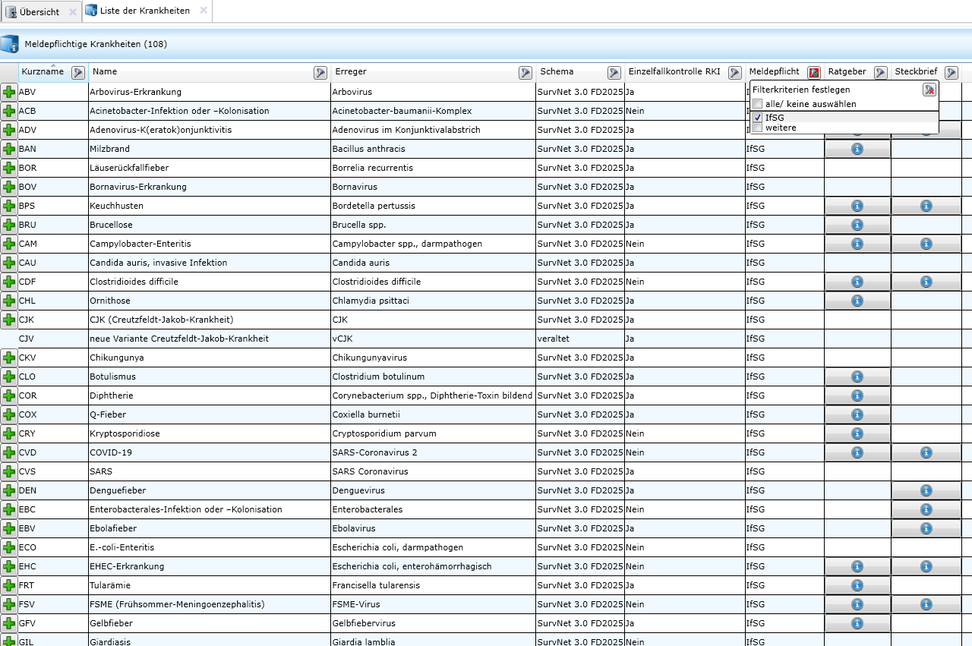The height and width of the screenshot is (646, 972).
Task: Open Steckbrief info for Ebolafieber
Action: click(x=926, y=528)
